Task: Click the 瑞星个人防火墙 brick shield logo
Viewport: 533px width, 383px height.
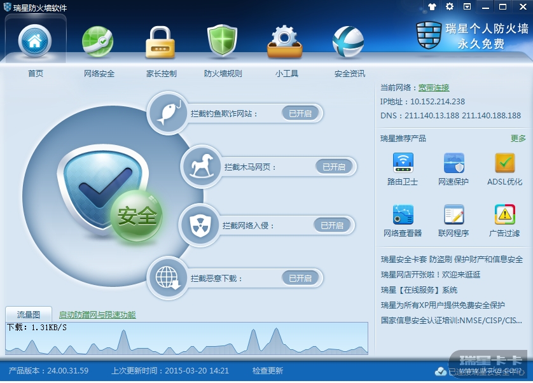Action: [x=429, y=35]
